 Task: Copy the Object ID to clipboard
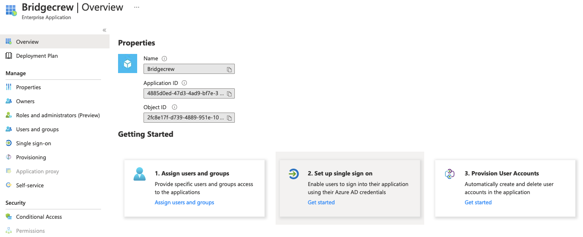(229, 118)
